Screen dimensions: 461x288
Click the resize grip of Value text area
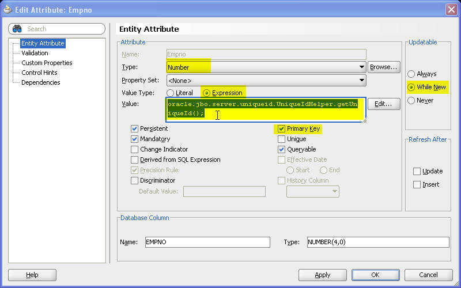pos(364,120)
